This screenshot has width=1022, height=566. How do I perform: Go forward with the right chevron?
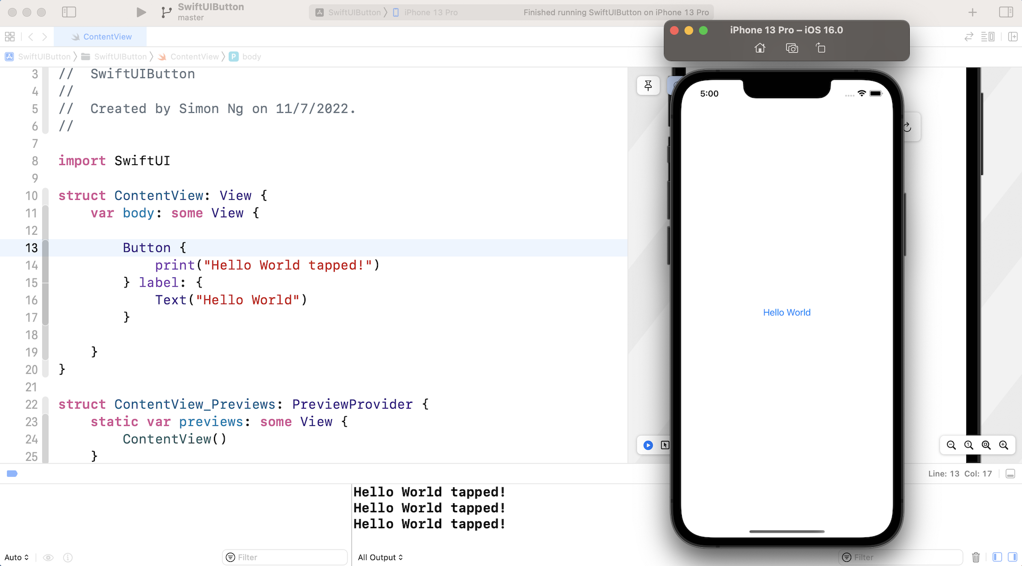tap(45, 37)
